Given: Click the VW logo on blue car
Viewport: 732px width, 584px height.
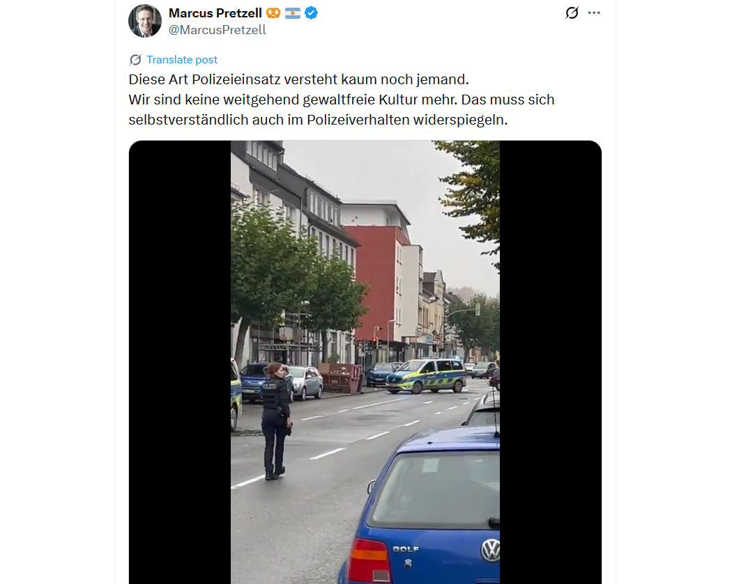Looking at the screenshot, I should click(491, 551).
